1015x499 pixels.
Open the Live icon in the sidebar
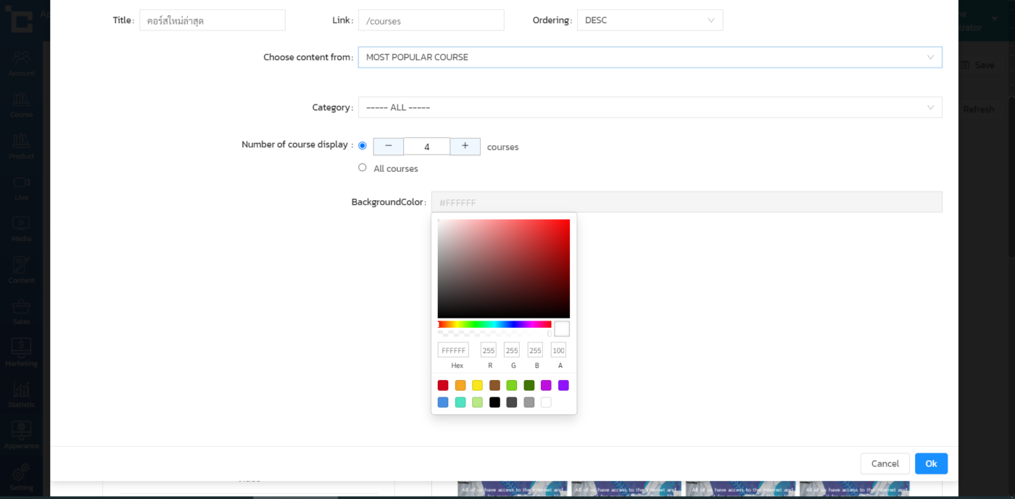(21, 186)
